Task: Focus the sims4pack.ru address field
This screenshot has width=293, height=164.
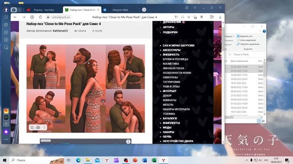Action: click(x=61, y=17)
